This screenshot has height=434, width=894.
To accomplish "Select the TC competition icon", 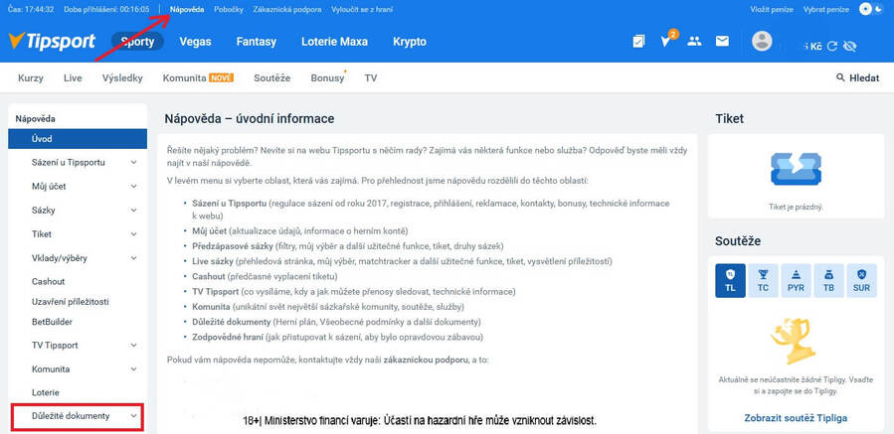I will tap(763, 281).
